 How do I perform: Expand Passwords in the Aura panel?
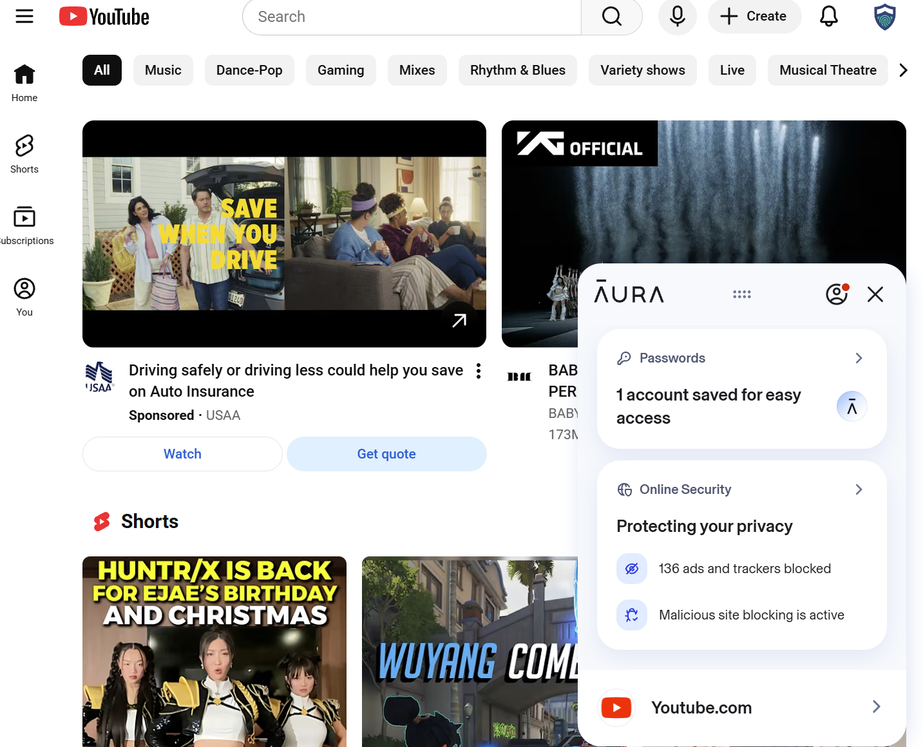point(859,357)
